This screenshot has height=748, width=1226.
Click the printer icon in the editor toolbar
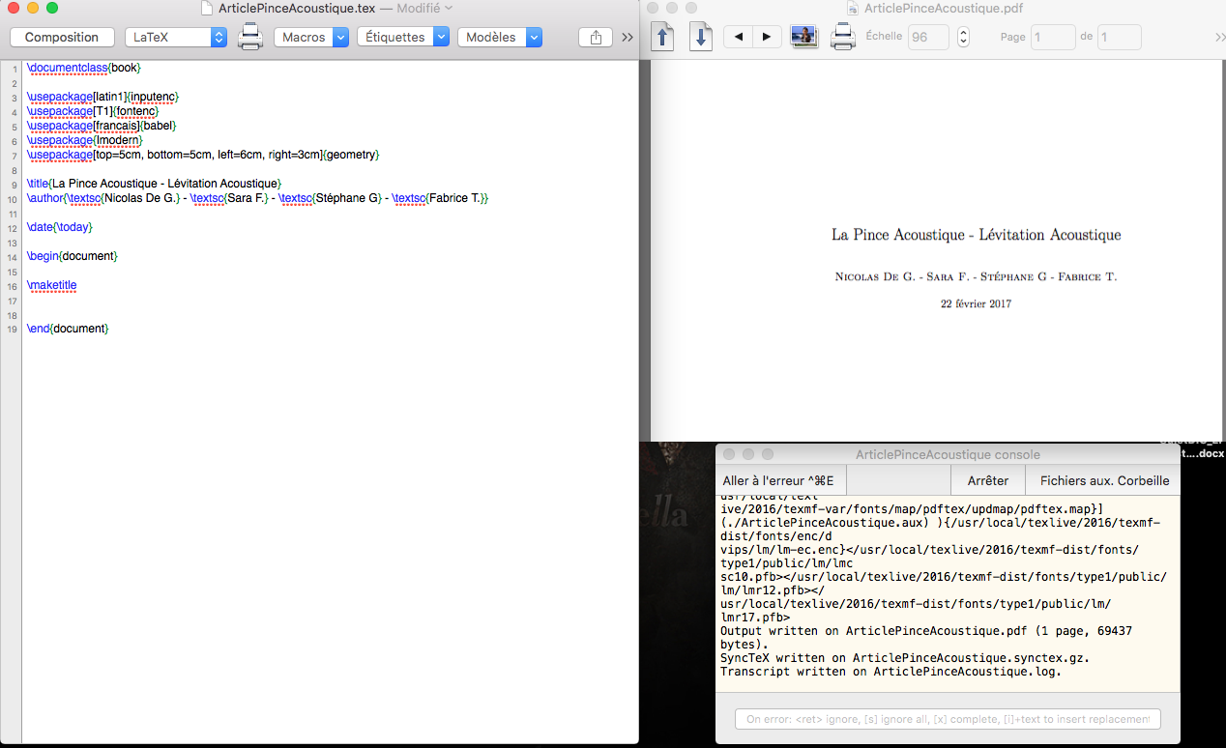250,38
